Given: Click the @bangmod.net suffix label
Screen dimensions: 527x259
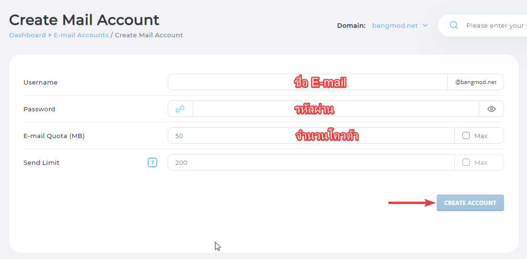Looking at the screenshot, I should click(x=475, y=82).
